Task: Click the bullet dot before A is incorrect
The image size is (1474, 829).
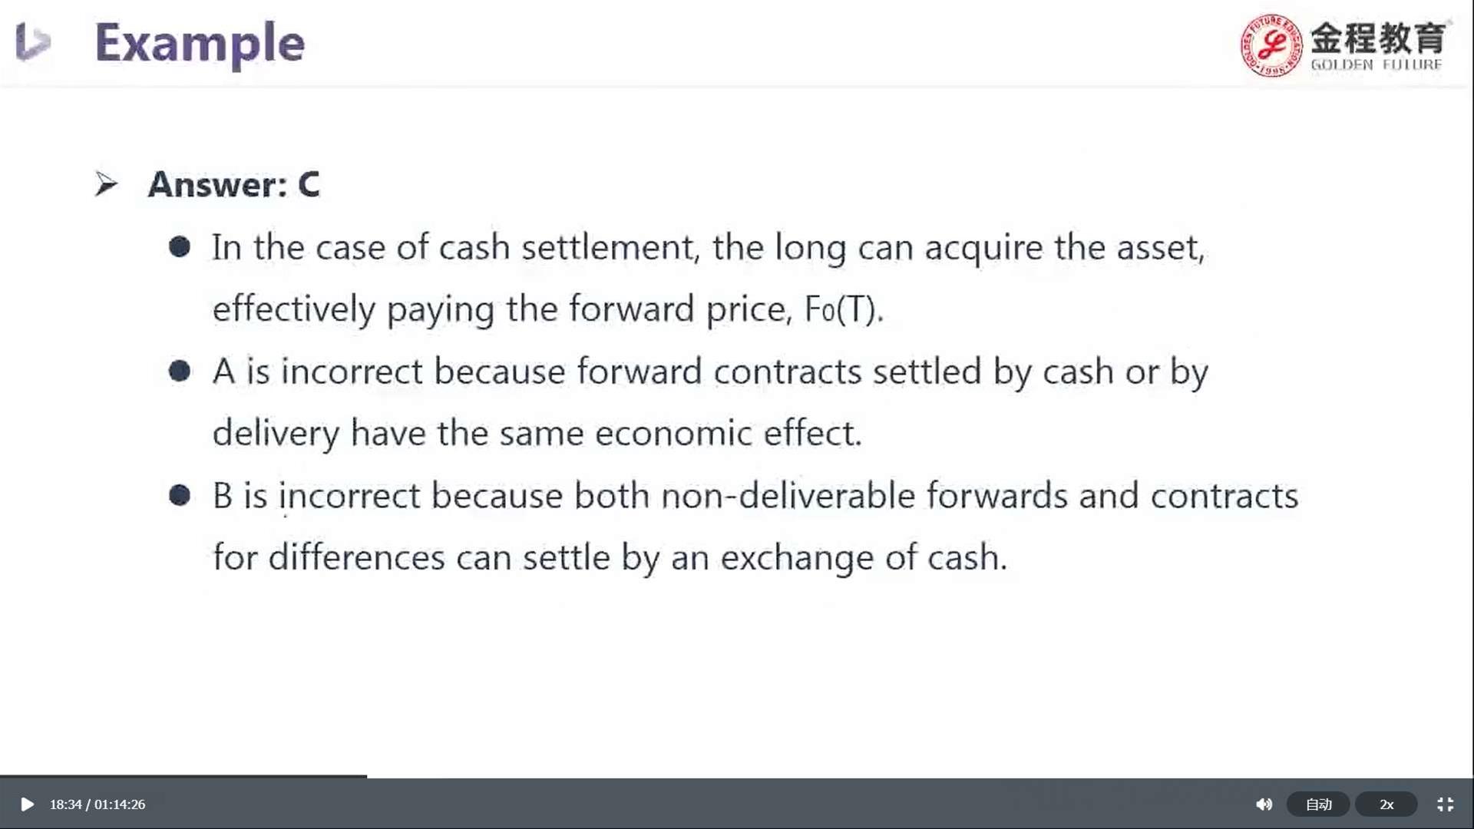Action: [x=180, y=372]
